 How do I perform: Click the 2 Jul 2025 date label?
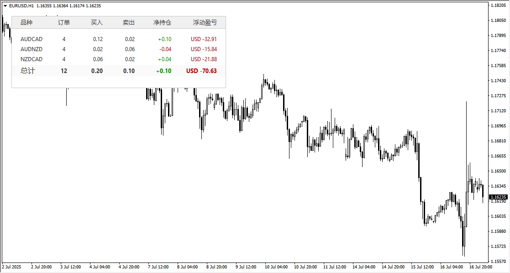12,267
